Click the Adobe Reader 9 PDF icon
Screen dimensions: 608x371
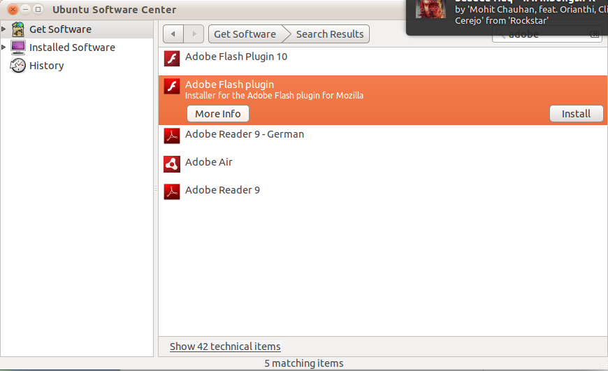[172, 192]
